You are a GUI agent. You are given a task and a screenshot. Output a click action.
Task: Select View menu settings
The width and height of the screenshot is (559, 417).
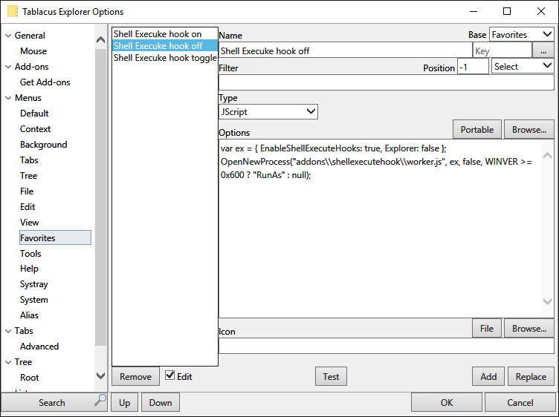[29, 223]
